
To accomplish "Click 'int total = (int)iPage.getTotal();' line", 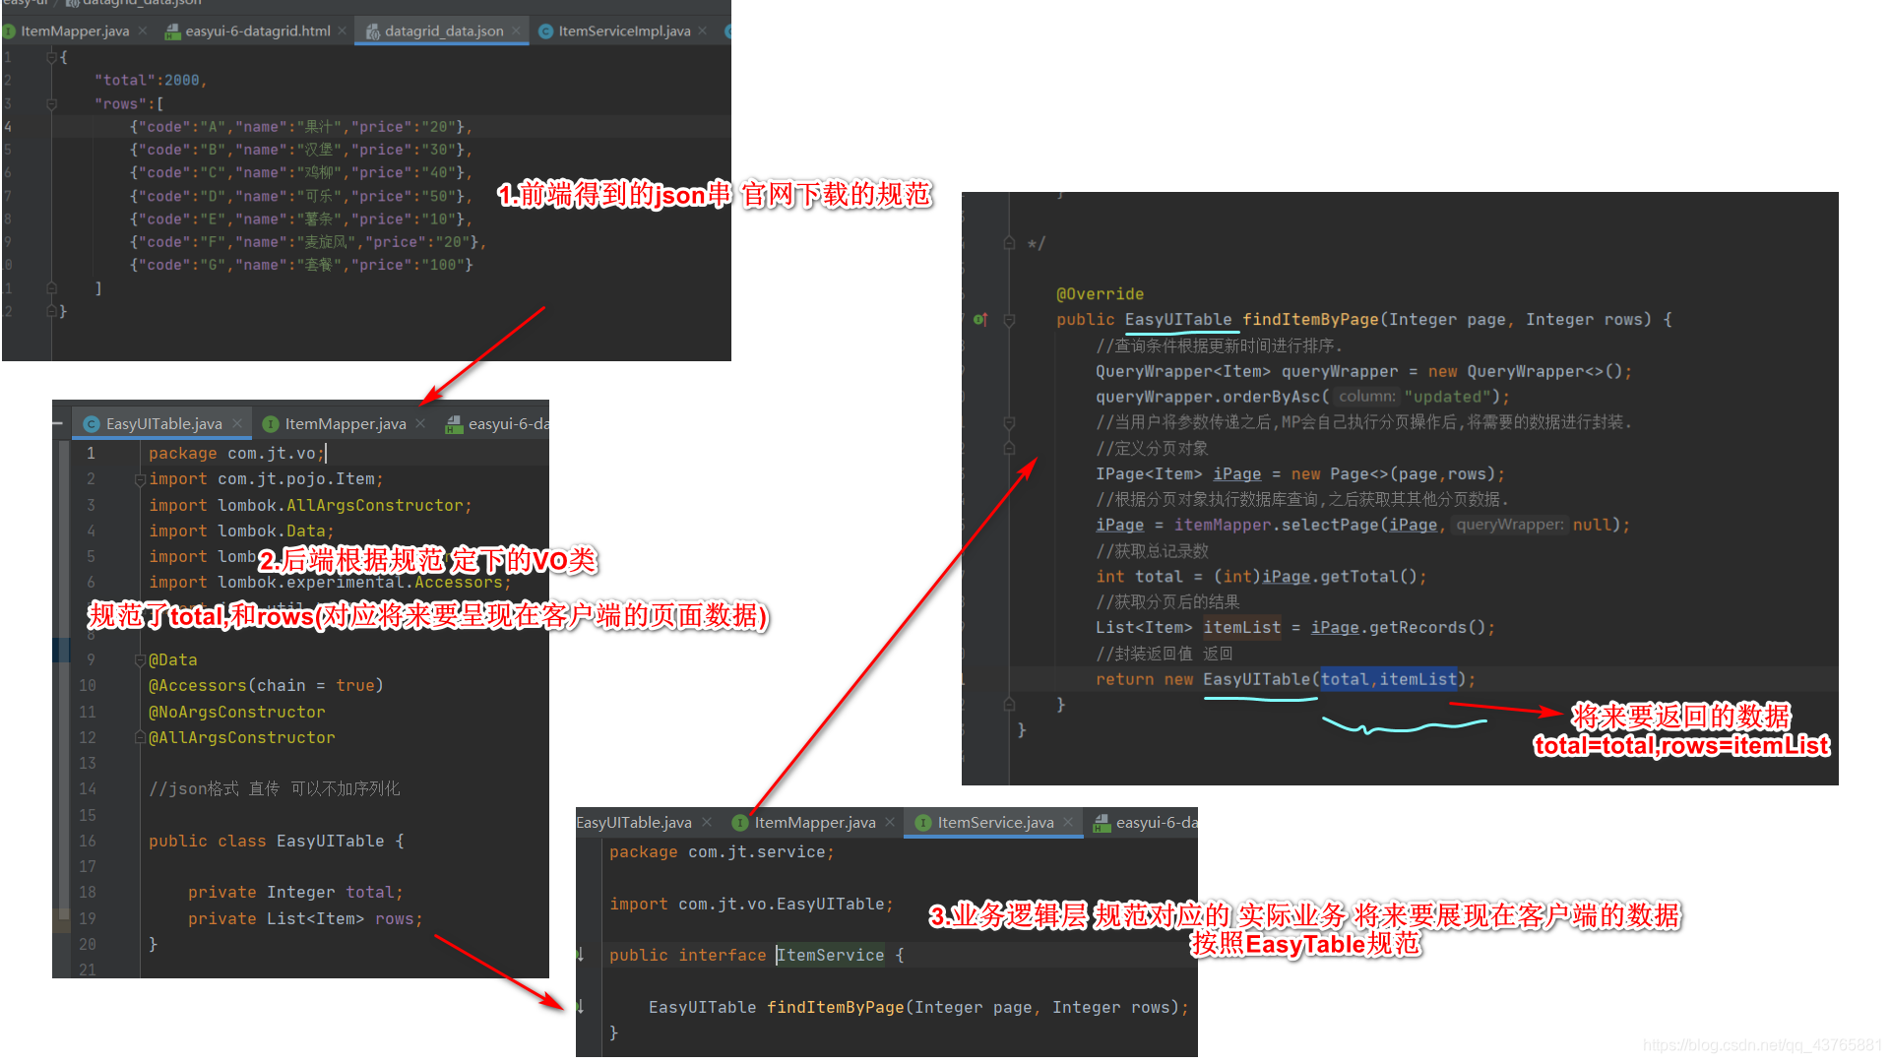I will click(1261, 576).
